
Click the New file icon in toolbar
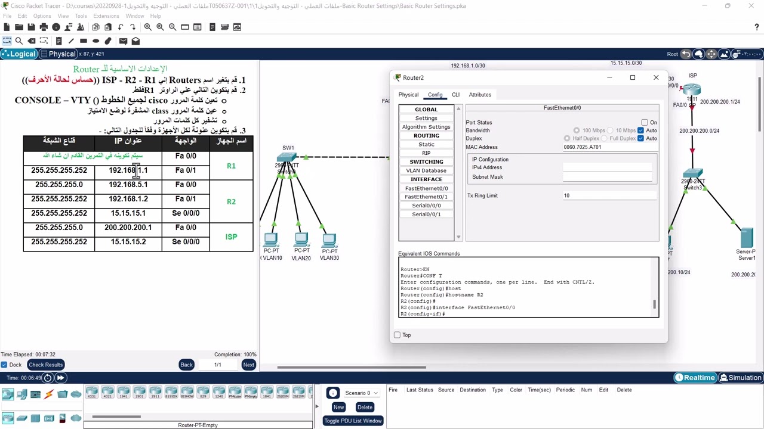tap(7, 27)
